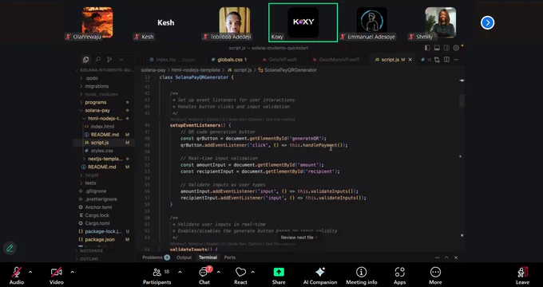The height and width of the screenshot is (287, 543).
Task: Open settings gear in title bar
Action: (x=456, y=48)
